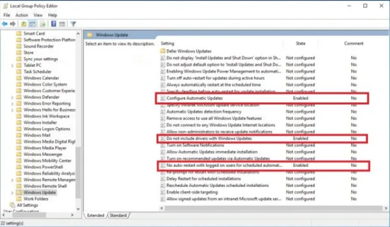Screen dimensions: 390x227
Task: Expand the Windows Remote Management node
Action: click(12, 180)
